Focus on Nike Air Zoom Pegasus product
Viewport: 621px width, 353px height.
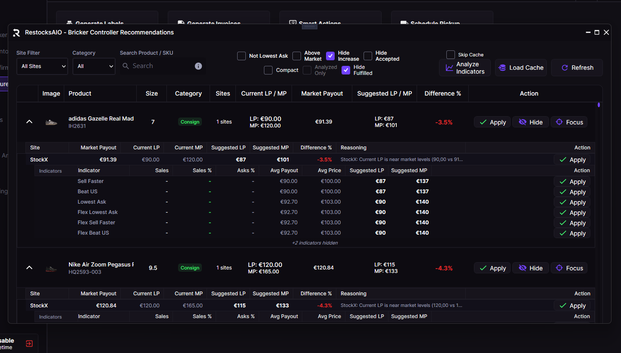coord(569,268)
